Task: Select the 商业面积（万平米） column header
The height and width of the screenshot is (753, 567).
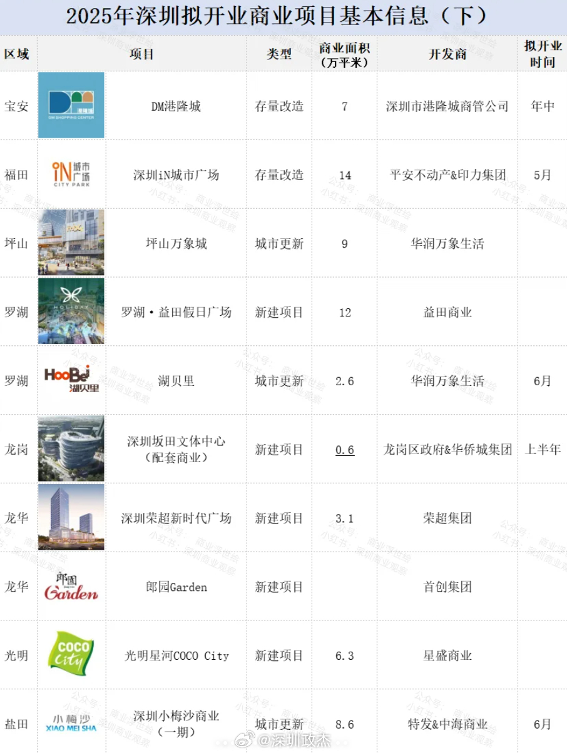Action: (x=344, y=54)
